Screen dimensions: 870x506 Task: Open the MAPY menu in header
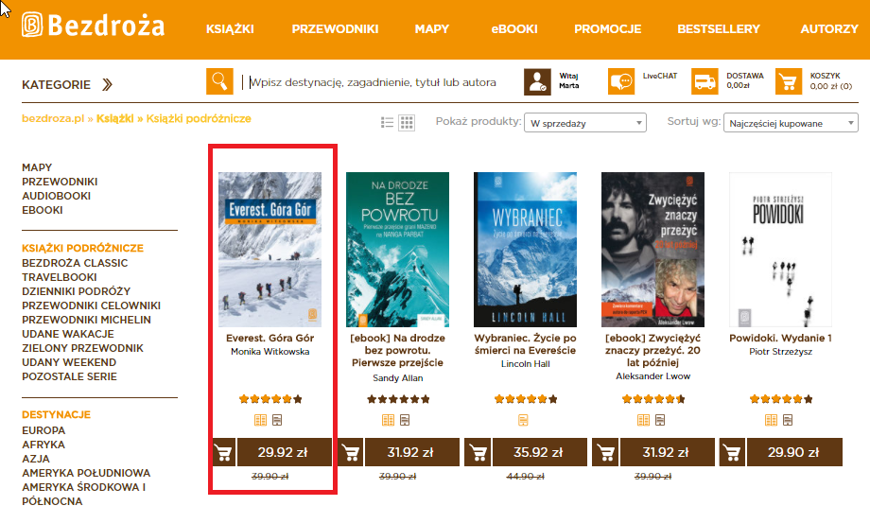click(431, 29)
